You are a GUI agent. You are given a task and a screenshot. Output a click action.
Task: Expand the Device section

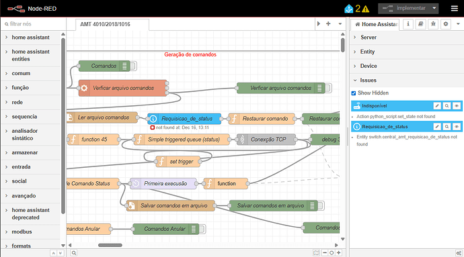[x=407, y=66]
